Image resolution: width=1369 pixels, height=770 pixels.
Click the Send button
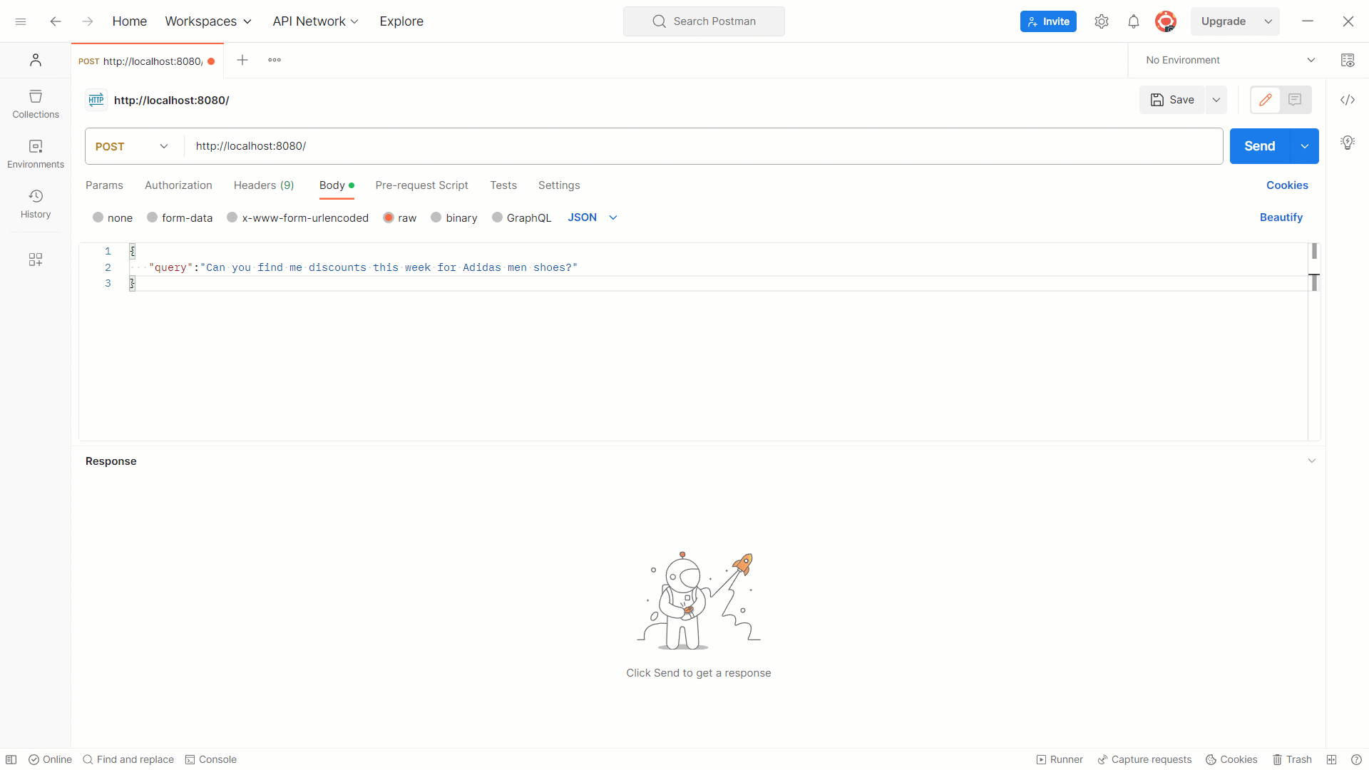point(1260,145)
